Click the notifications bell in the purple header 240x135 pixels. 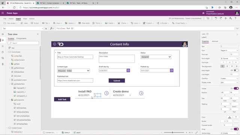[x=203, y=13]
